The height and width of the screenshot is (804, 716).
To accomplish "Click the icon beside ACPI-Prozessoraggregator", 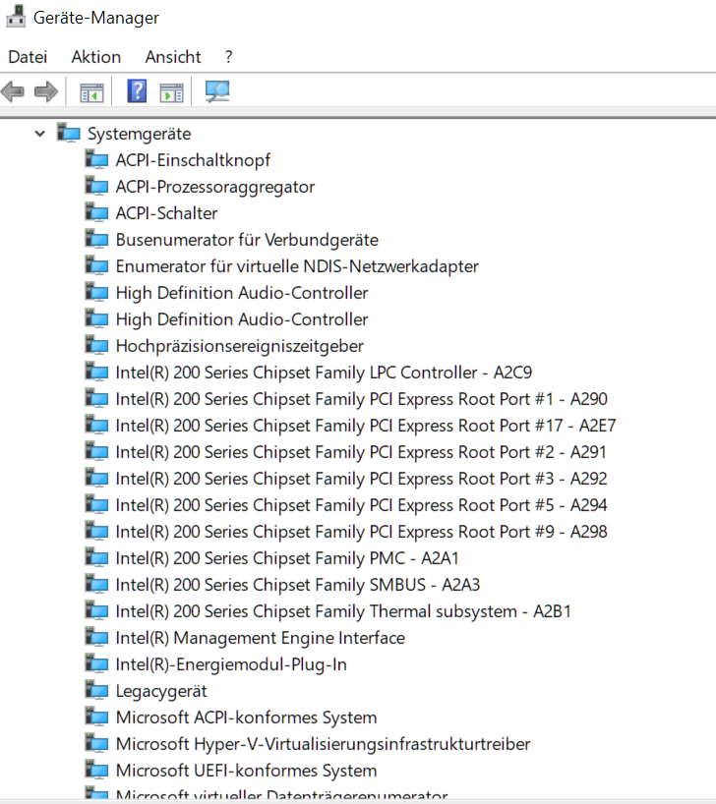I will (x=96, y=186).
